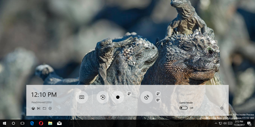Click the PeachWave612050 gamertag

pos(42,102)
